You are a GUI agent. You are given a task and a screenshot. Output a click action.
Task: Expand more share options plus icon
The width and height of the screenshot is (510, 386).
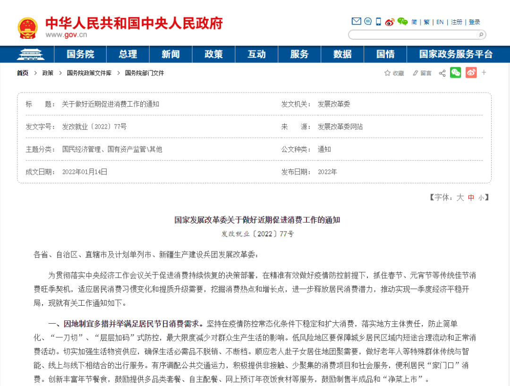click(x=484, y=73)
